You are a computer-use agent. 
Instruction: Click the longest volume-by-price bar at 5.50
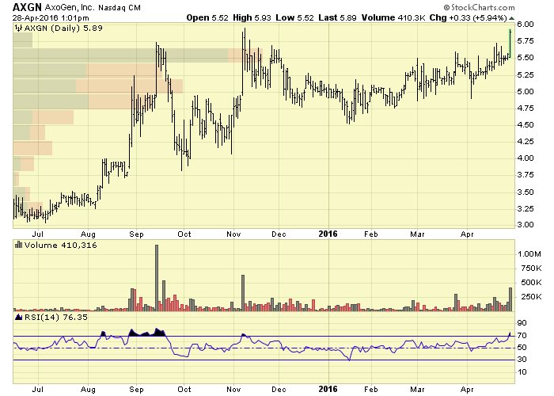pos(138,55)
